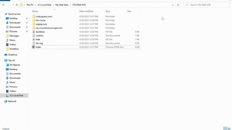232x130 pixels.
Task: Open Messages folder in sidebar
Action: 14,36
